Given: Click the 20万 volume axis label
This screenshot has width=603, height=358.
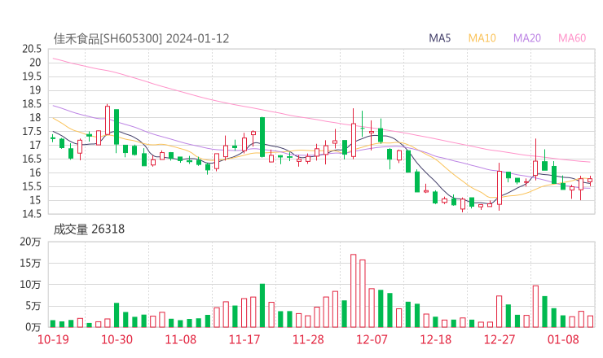Looking at the screenshot, I should [30, 242].
